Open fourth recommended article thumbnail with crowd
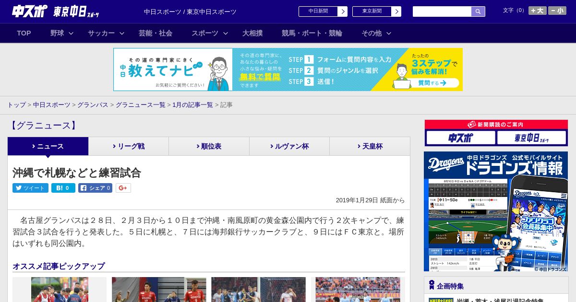The height and width of the screenshot is (302, 576). pyautogui.click(x=358, y=290)
